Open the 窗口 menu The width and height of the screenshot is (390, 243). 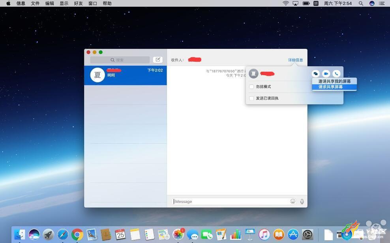pyautogui.click(x=93, y=3)
